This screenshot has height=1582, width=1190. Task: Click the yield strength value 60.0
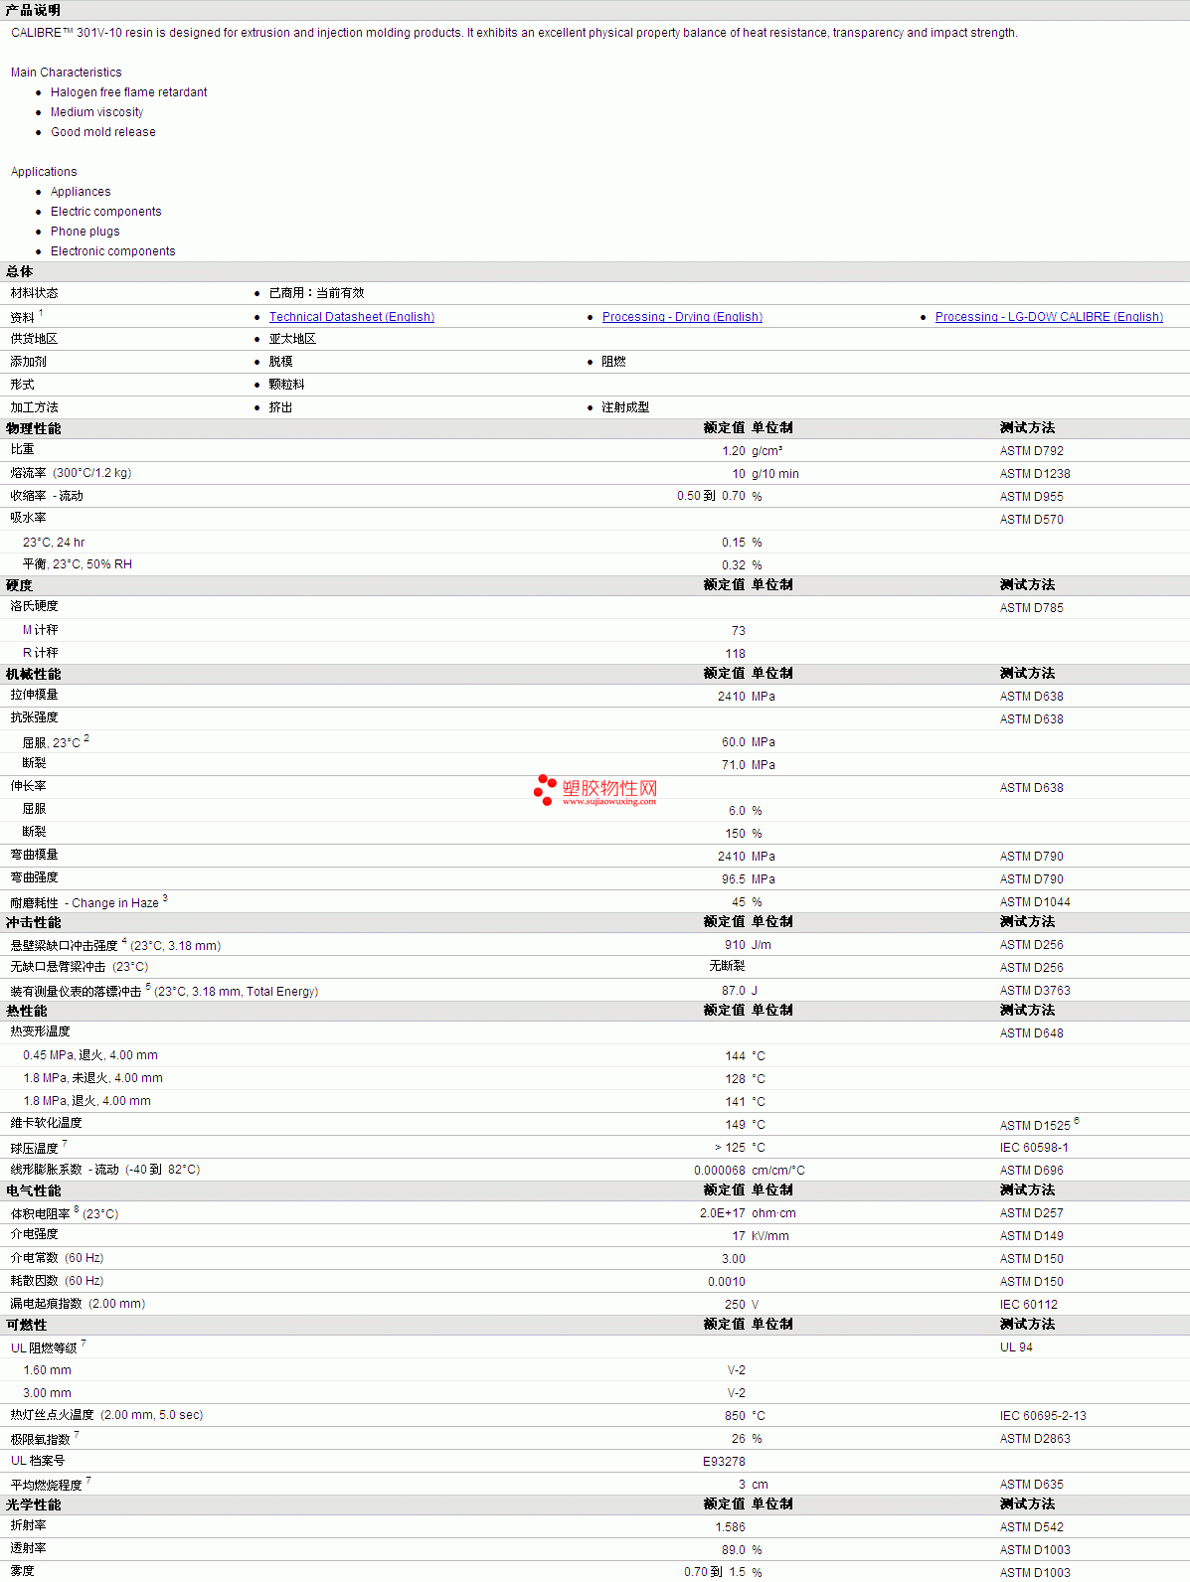[x=734, y=742]
